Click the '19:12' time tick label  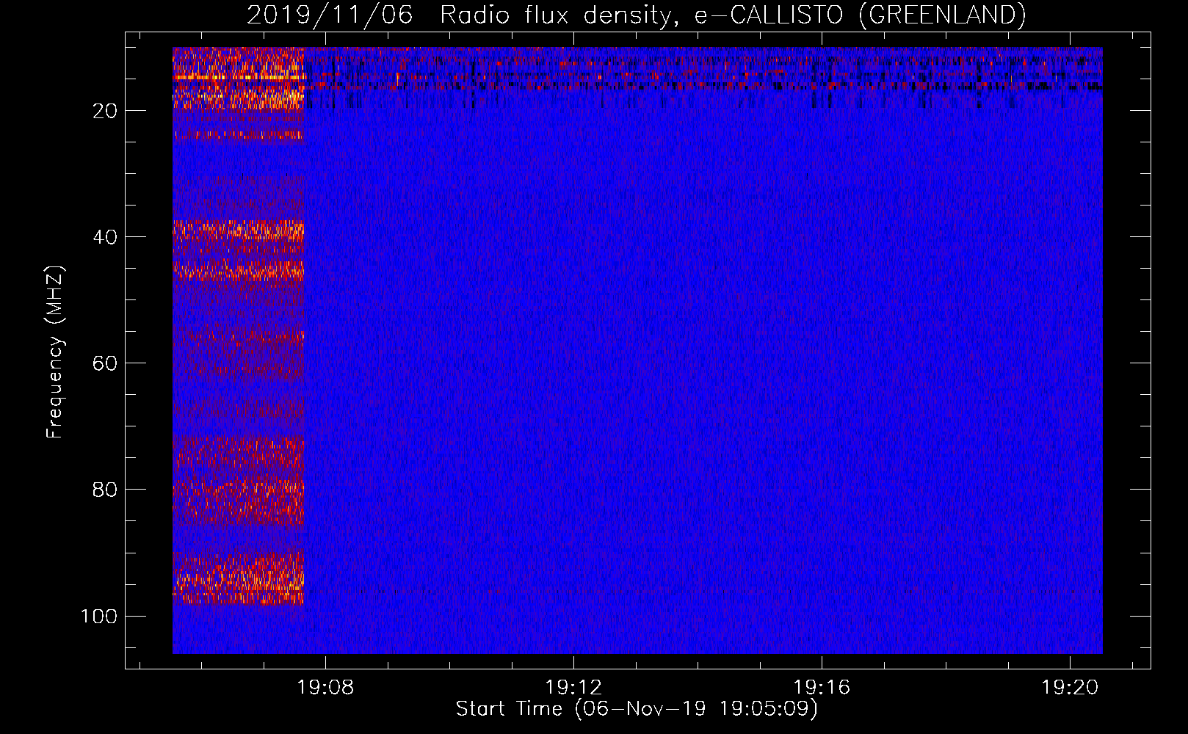573,687
